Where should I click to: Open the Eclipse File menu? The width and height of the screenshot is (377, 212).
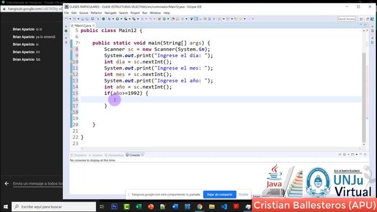pyautogui.click(x=67, y=13)
